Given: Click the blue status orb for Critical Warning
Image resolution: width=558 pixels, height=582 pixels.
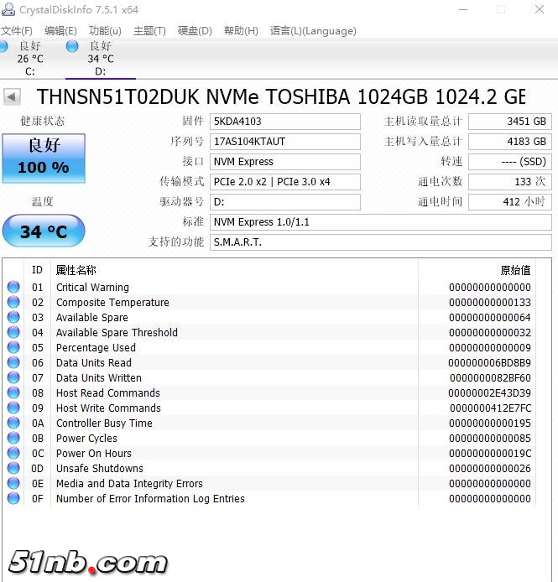Looking at the screenshot, I should point(13,288).
